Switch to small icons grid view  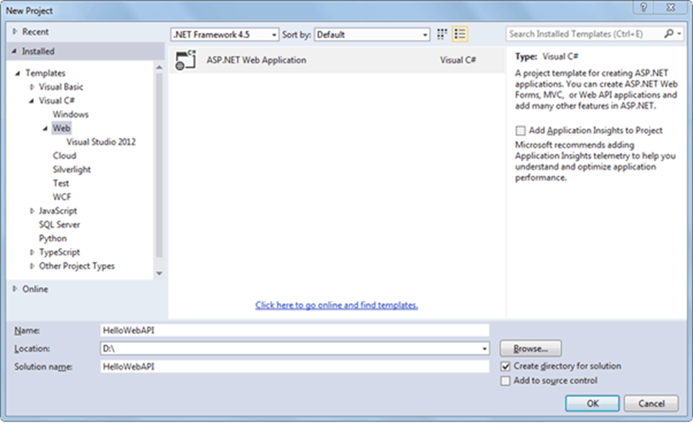click(442, 34)
